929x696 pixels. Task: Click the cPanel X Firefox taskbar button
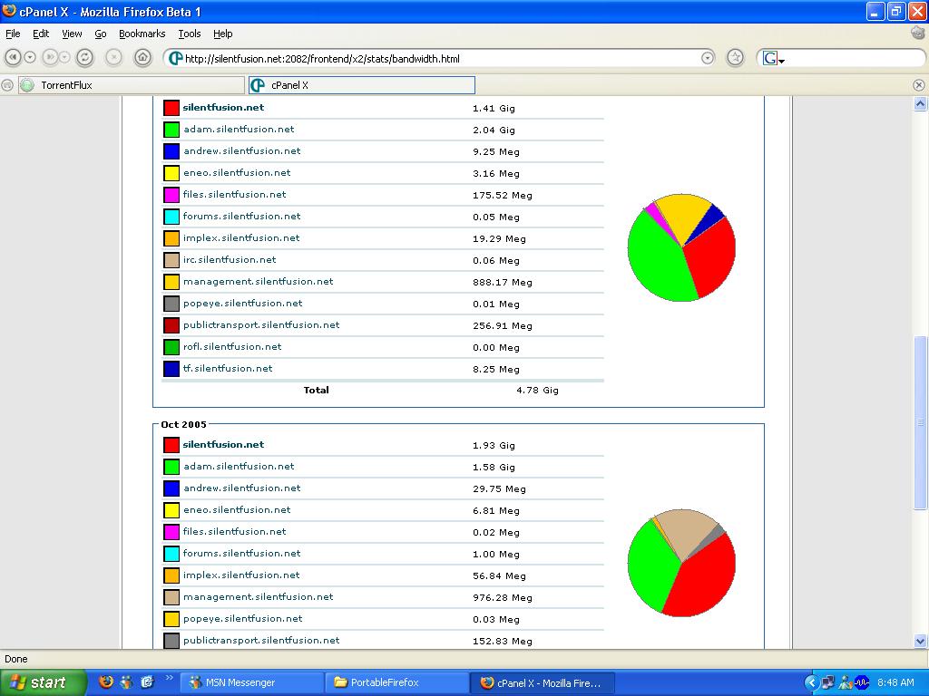tap(543, 682)
